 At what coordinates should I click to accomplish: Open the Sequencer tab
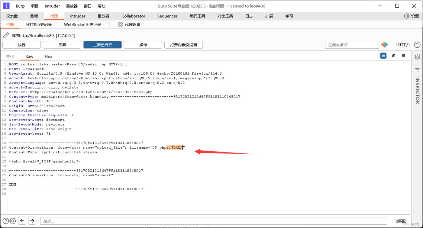(167, 16)
